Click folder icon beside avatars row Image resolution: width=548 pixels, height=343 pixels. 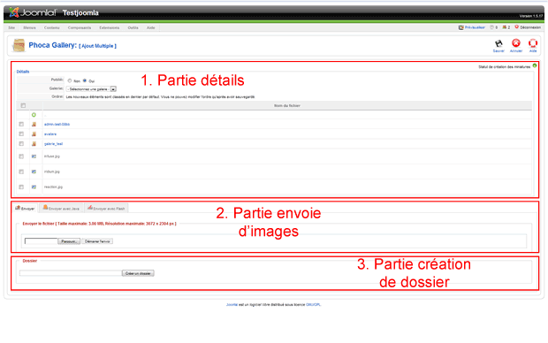point(34,133)
